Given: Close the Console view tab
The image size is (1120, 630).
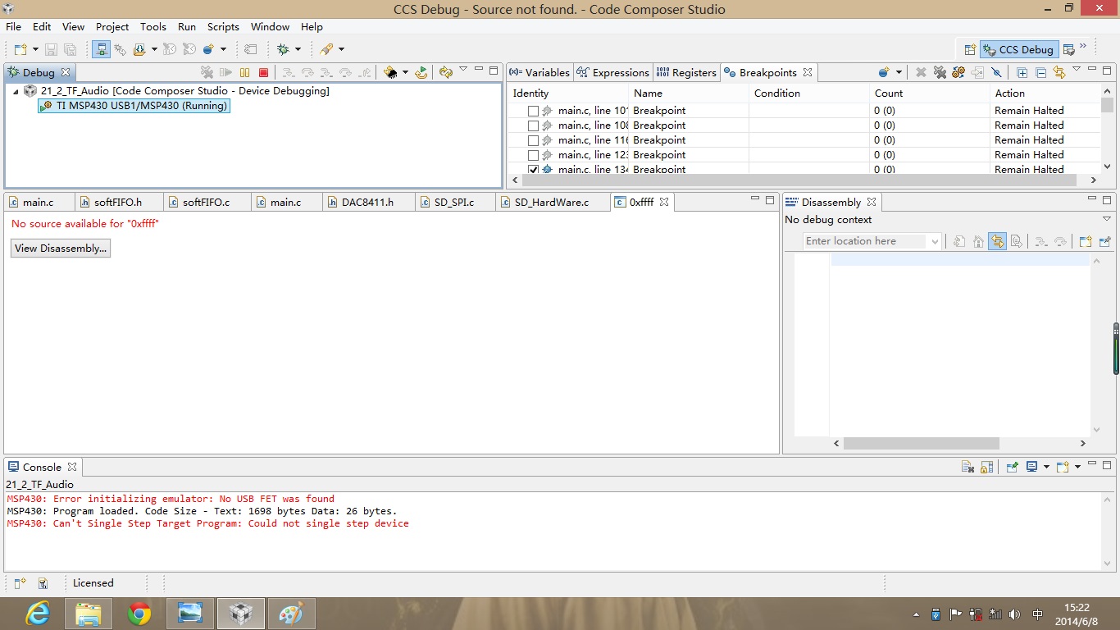Looking at the screenshot, I should [x=71, y=467].
